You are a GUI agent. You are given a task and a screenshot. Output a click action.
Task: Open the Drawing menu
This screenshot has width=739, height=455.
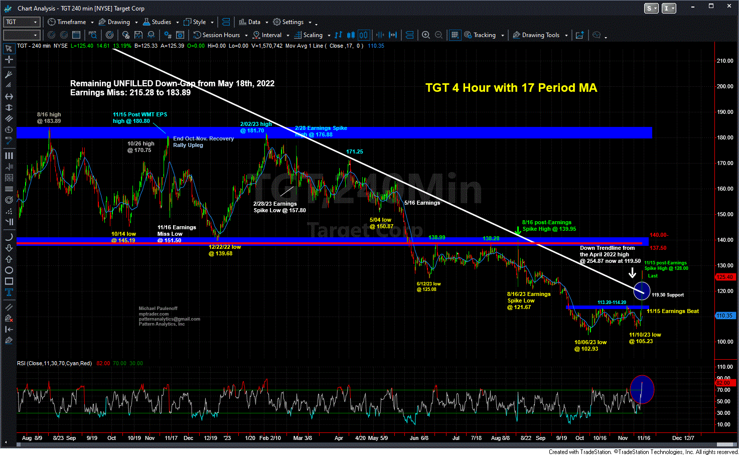[115, 22]
